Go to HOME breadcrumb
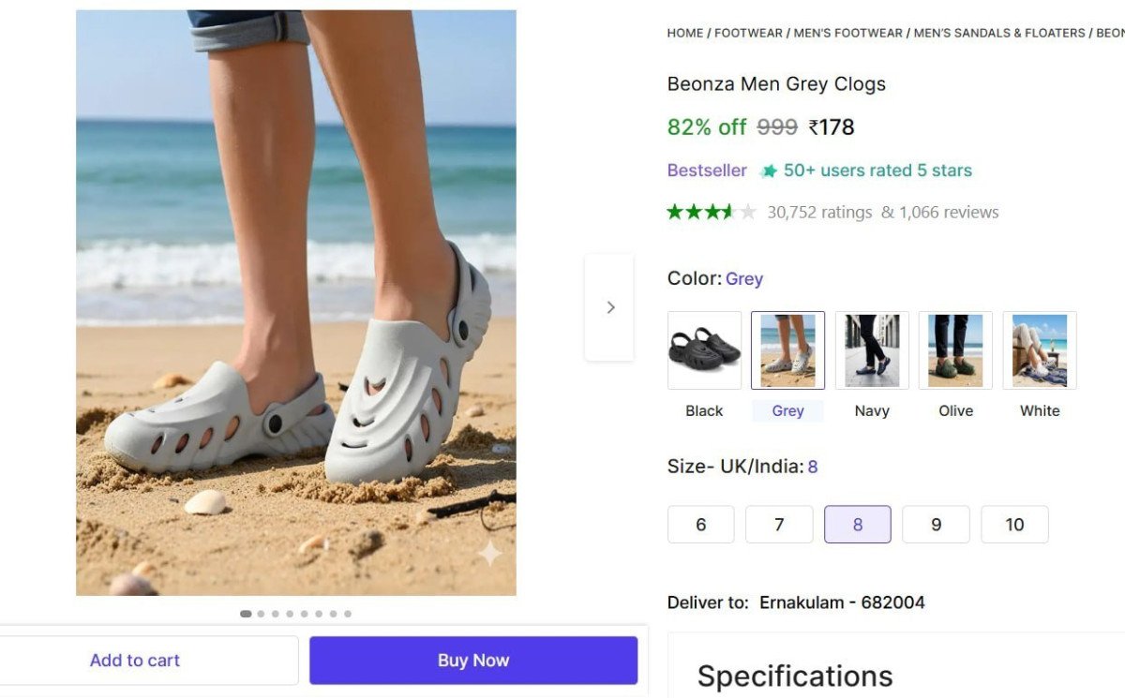Viewport: 1125px width, 698px height. (684, 33)
